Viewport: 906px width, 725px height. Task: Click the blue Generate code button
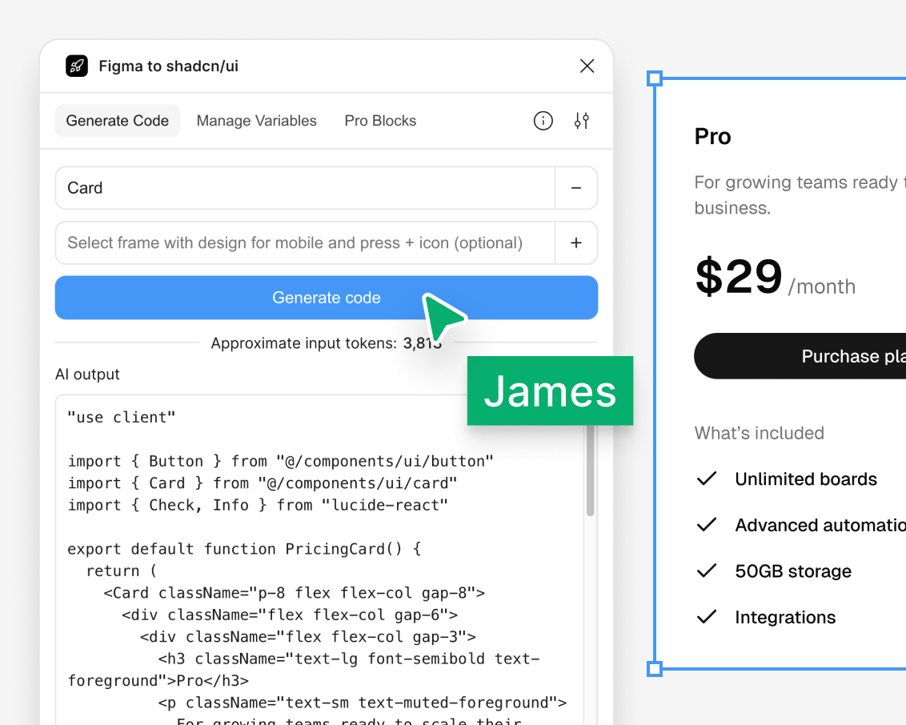tap(327, 298)
